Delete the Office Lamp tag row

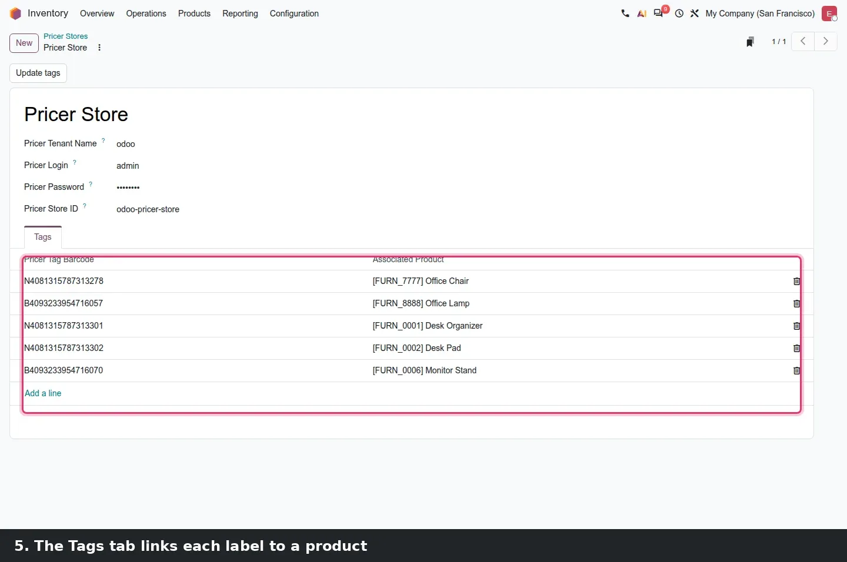[x=796, y=304]
